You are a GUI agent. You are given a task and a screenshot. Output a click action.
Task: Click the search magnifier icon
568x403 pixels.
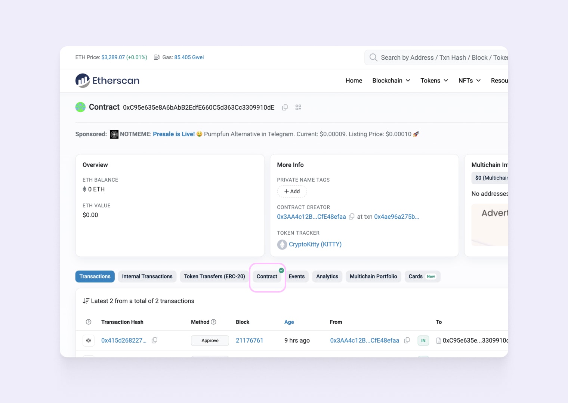[x=373, y=57]
